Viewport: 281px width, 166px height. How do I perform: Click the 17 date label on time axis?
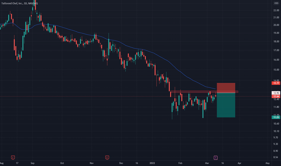tap(17, 163)
